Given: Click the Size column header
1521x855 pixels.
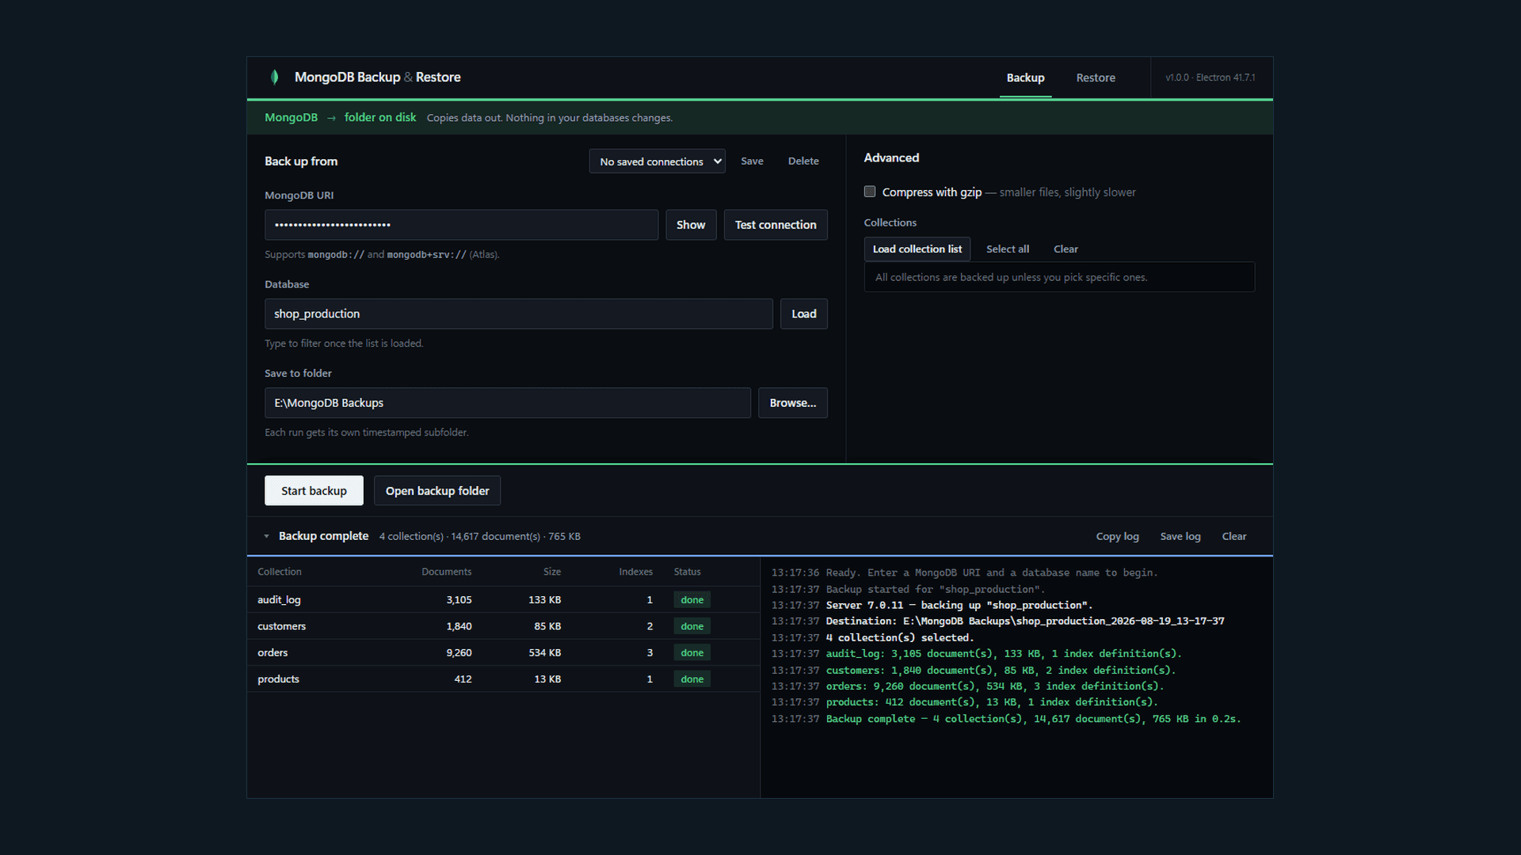Looking at the screenshot, I should pos(552,572).
